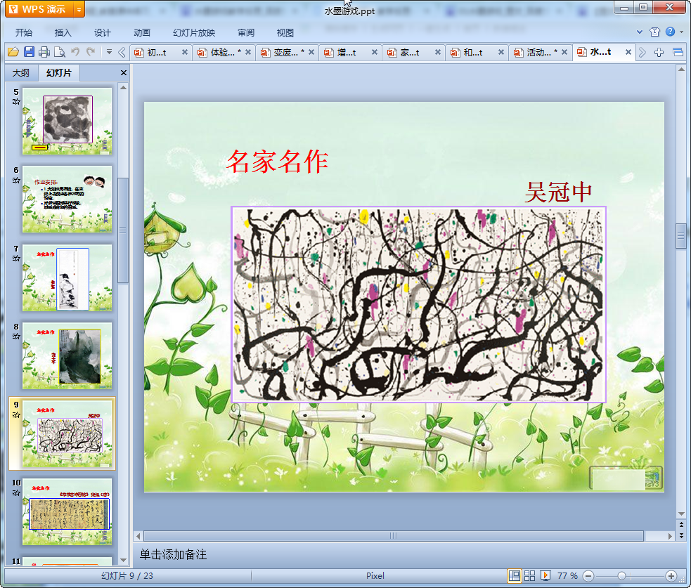Click the 名家名作 title text on slide
The width and height of the screenshot is (691, 588).
click(277, 161)
